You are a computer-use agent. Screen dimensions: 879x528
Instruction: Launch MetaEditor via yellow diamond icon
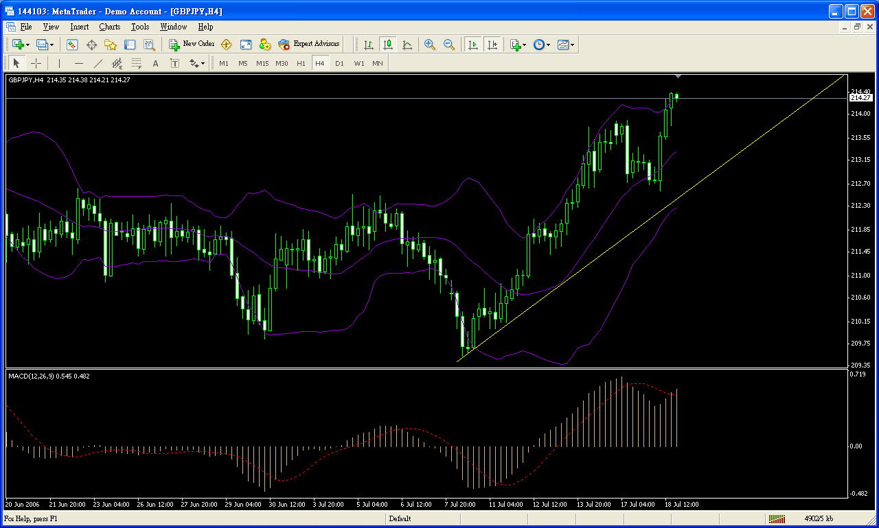pyautogui.click(x=226, y=45)
